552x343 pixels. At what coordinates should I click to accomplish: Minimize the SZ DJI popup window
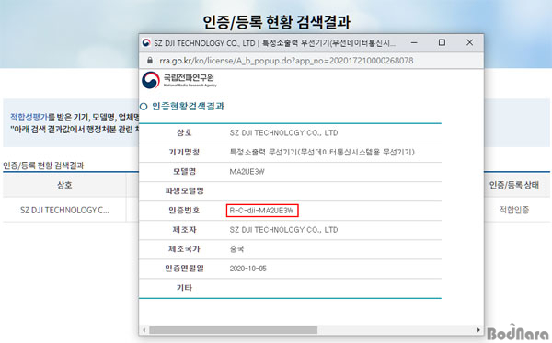click(x=414, y=42)
